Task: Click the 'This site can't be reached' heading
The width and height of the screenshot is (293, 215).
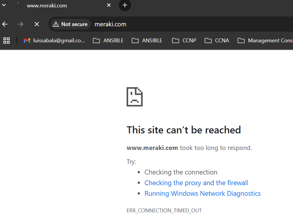Action: click(184, 130)
